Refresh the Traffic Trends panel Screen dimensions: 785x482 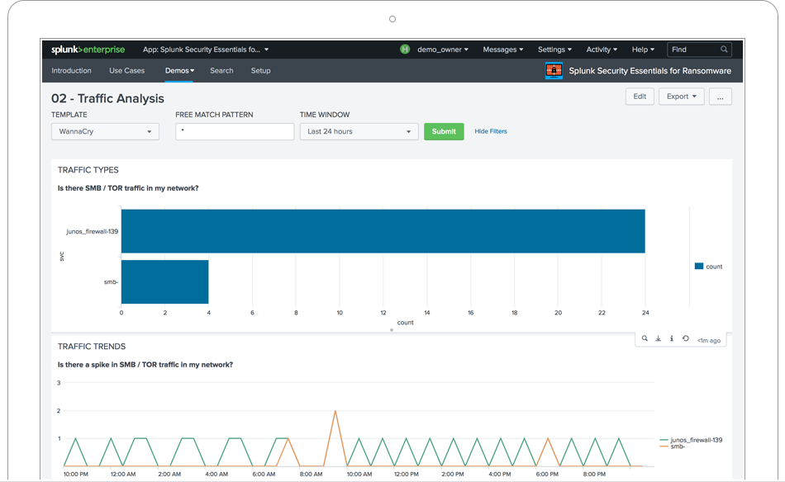686,338
